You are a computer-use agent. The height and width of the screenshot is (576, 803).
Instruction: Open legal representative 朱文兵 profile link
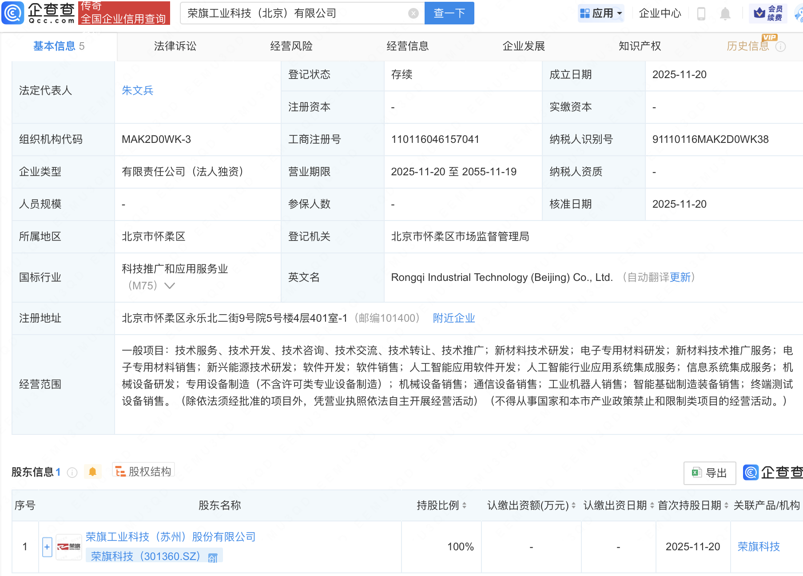(x=137, y=91)
